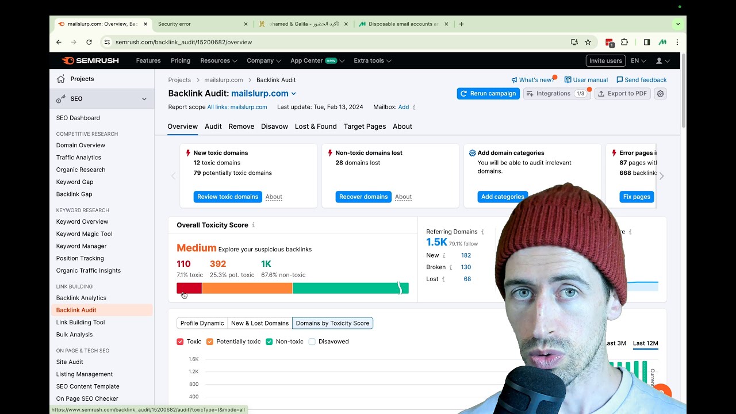736x414 pixels.
Task: Open the EN language dropdown
Action: (x=638, y=60)
